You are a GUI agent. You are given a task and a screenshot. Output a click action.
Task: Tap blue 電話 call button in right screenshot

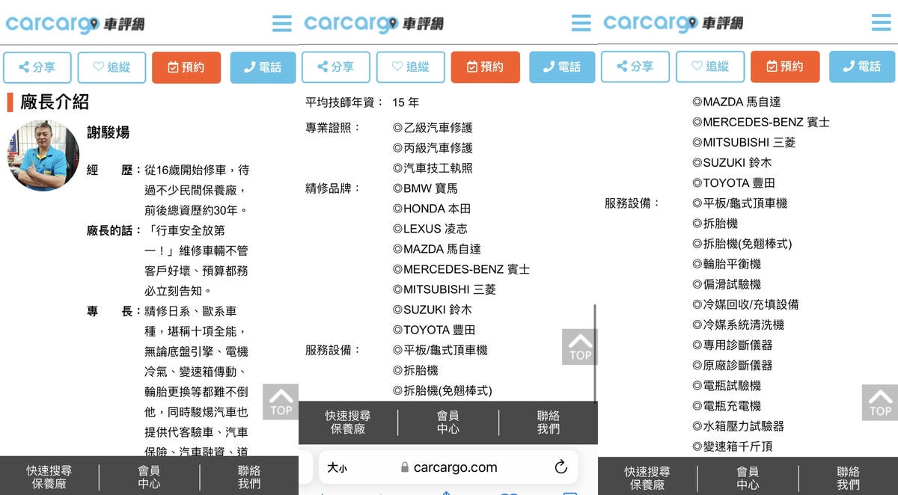pos(862,67)
